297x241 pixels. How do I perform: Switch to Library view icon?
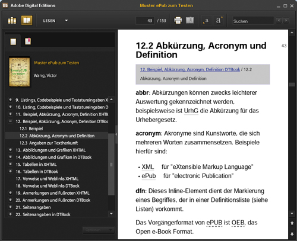click(12, 20)
